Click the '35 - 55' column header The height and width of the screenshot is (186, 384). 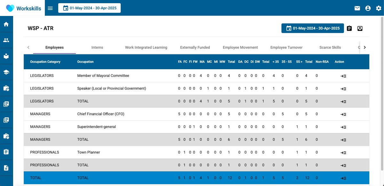286,62
